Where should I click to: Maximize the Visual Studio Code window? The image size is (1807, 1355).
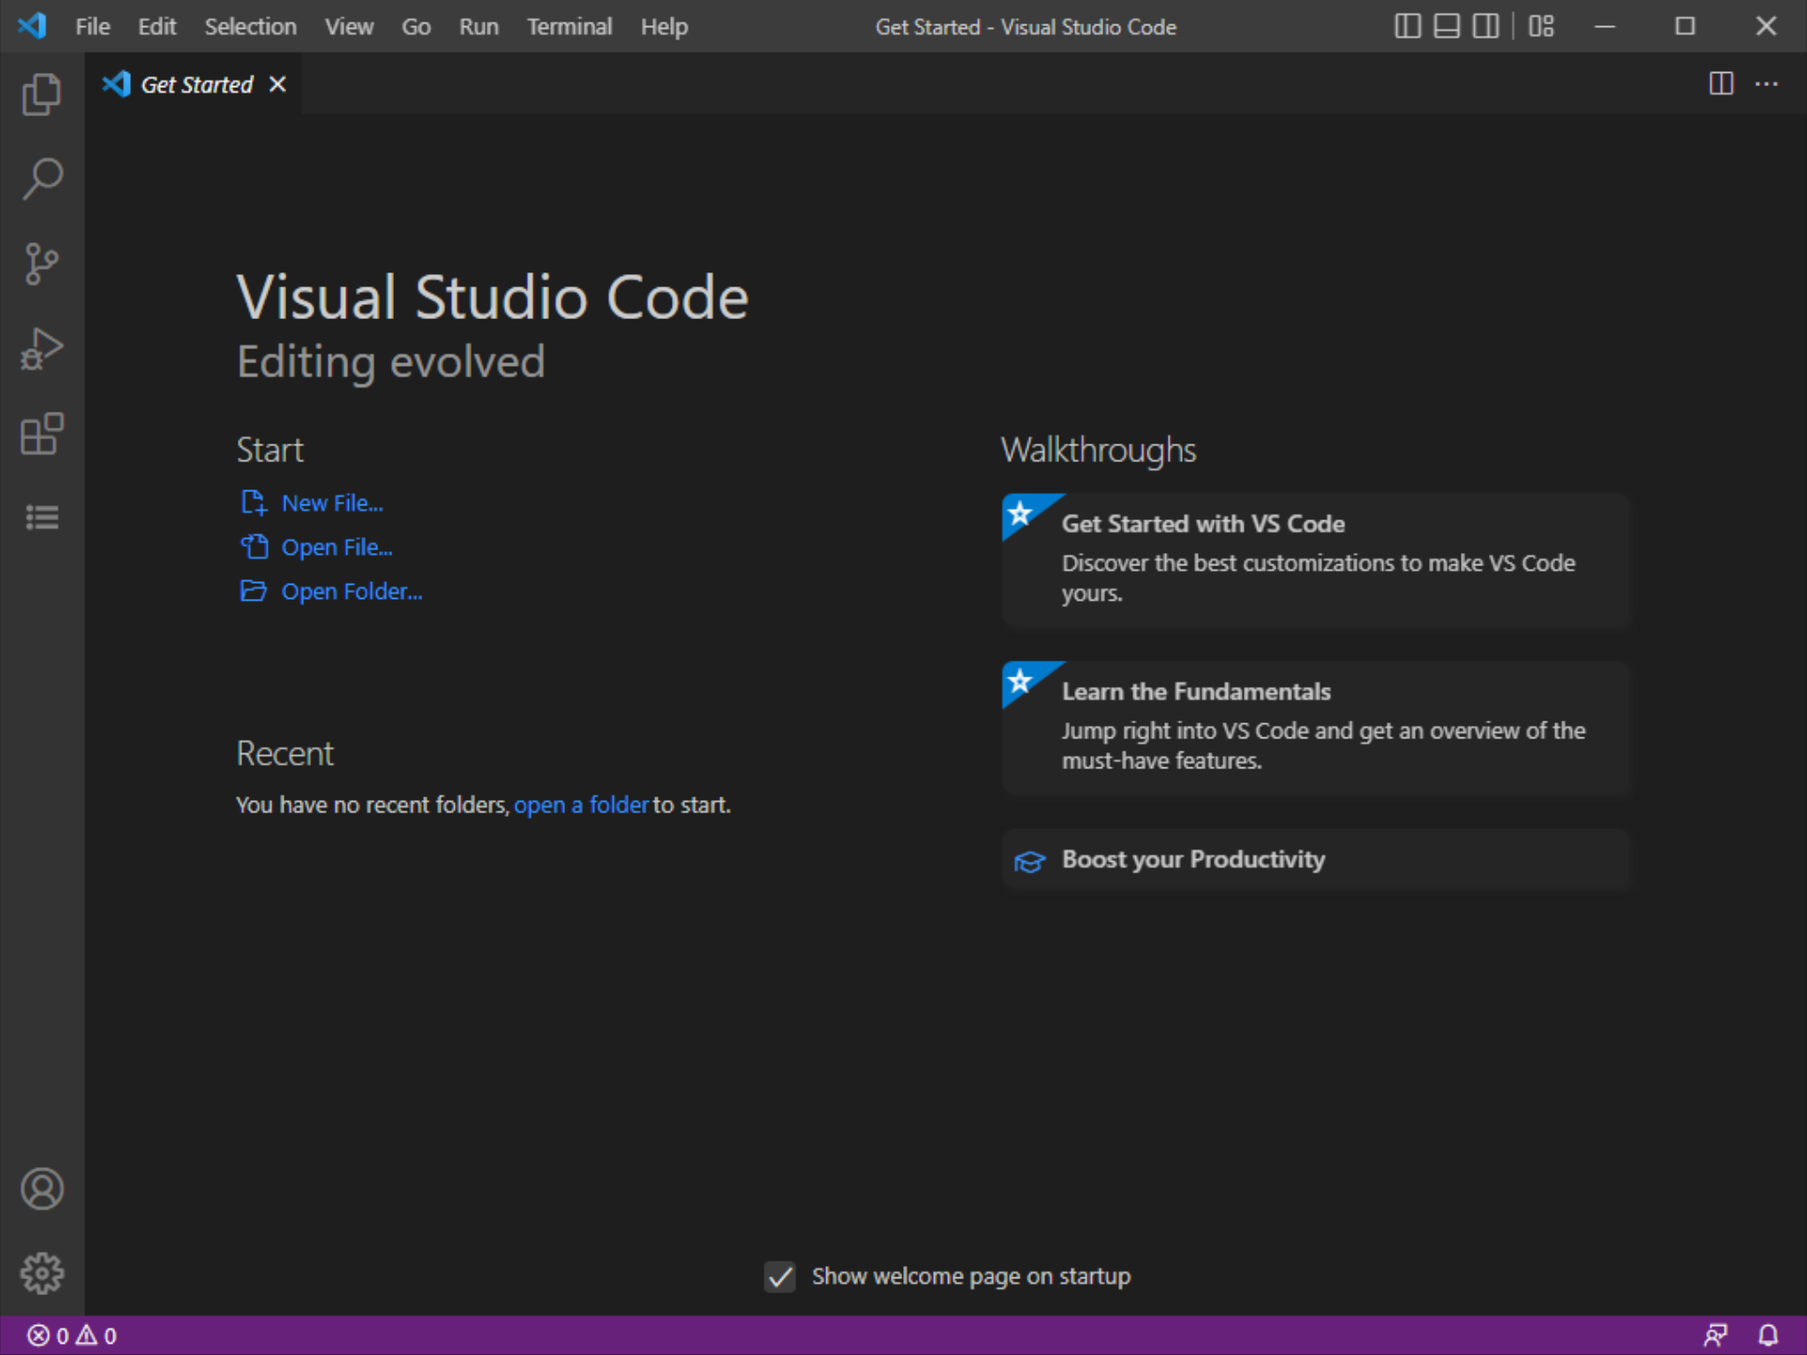point(1685,26)
